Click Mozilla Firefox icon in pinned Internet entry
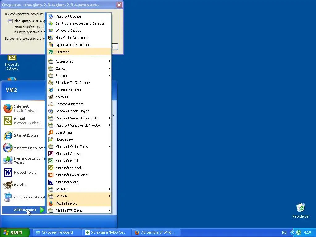 (8, 108)
